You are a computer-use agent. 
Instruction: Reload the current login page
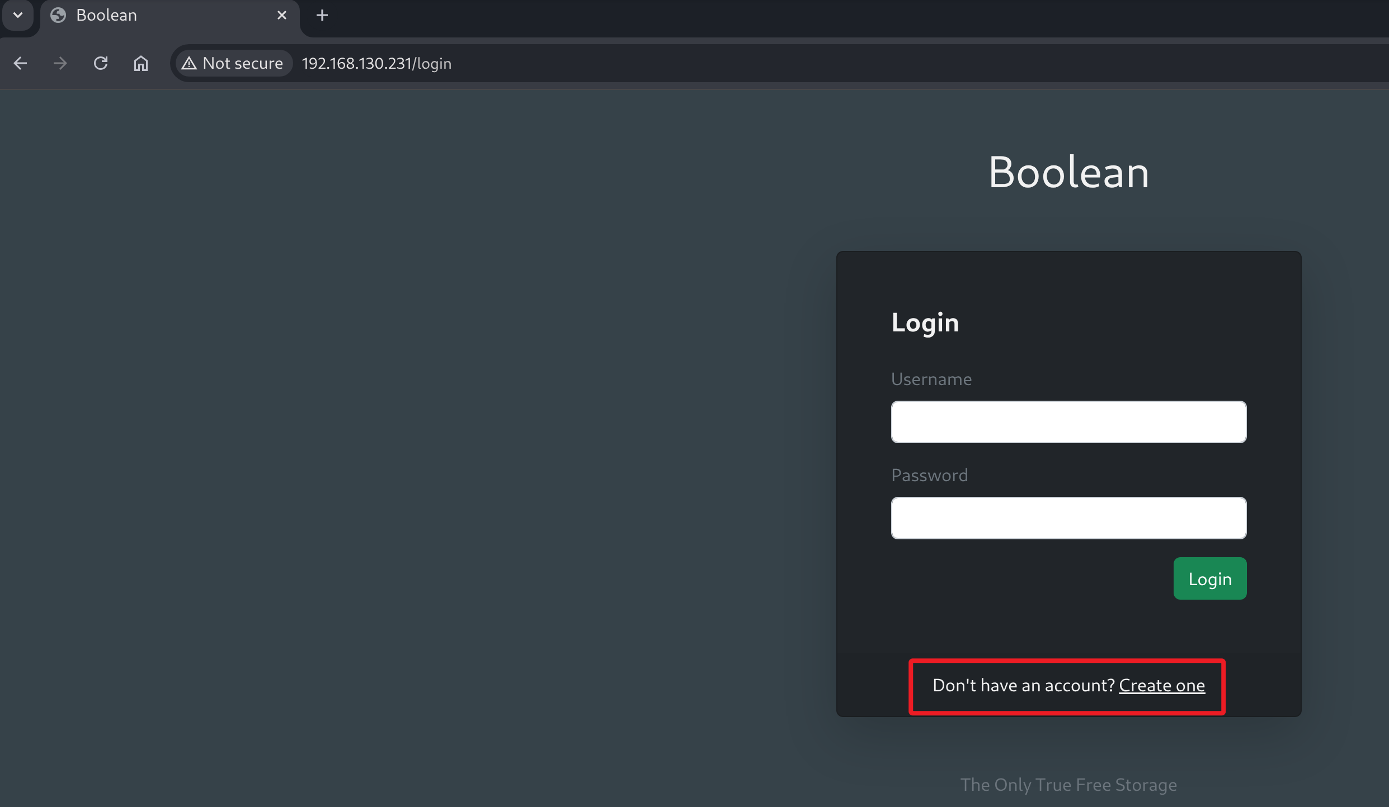pyautogui.click(x=101, y=63)
